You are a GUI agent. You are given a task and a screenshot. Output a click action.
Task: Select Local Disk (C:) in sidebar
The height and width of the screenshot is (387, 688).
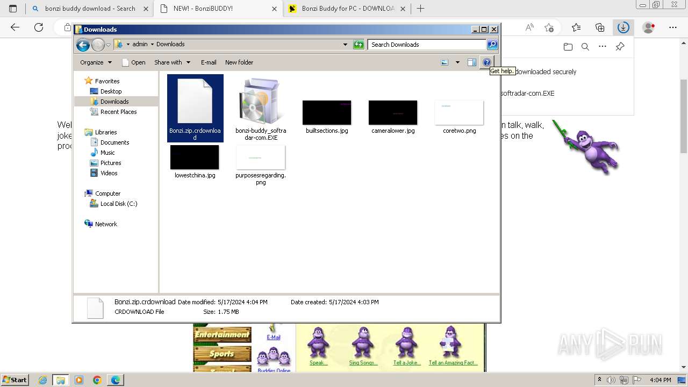[119, 204]
